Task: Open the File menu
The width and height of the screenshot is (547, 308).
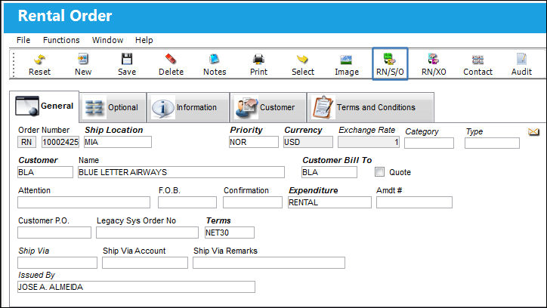Action: coord(23,40)
